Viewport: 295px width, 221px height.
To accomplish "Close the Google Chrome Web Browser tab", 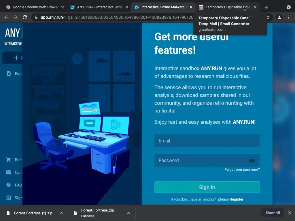I will tap(63, 7).
